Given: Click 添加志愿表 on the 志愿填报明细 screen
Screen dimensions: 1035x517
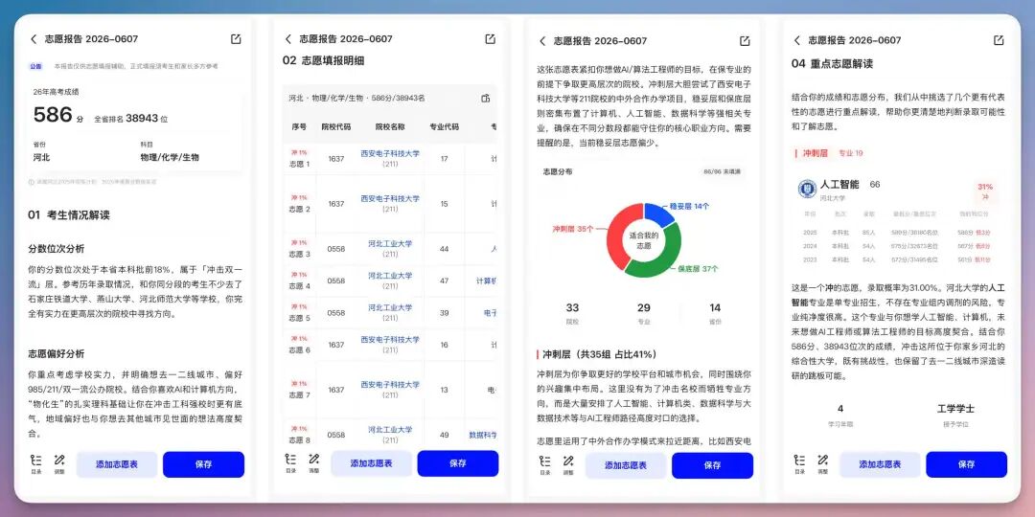Looking at the screenshot, I should pyautogui.click(x=371, y=463).
